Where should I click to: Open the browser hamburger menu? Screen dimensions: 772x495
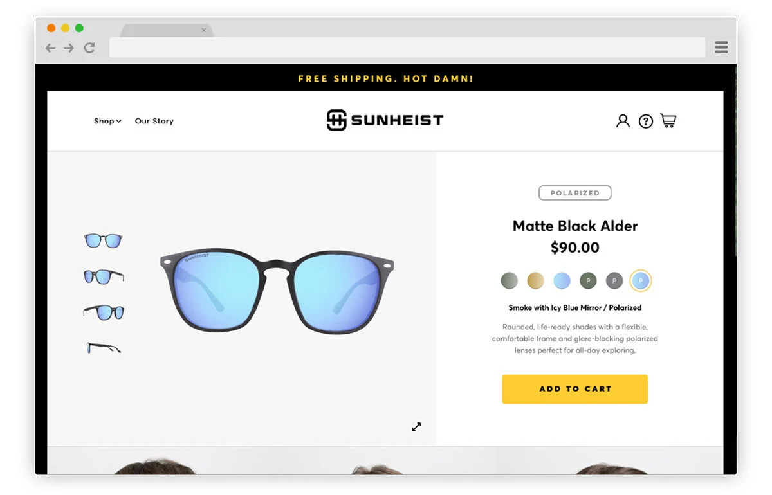(721, 47)
